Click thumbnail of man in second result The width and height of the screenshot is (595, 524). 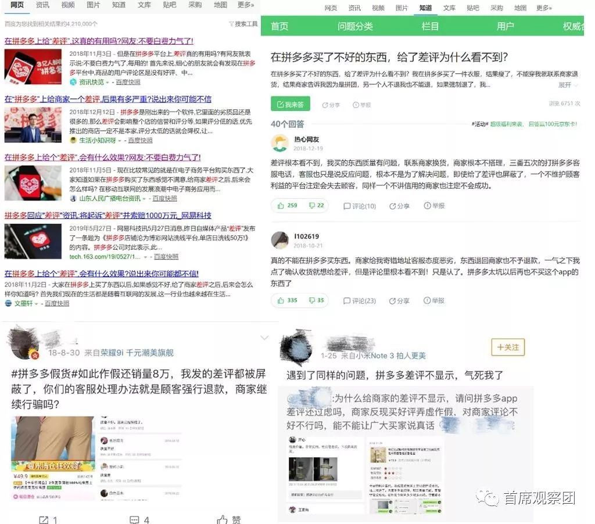(33, 125)
